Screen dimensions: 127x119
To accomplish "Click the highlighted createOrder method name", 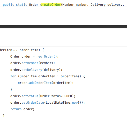I will tap(51, 5).
